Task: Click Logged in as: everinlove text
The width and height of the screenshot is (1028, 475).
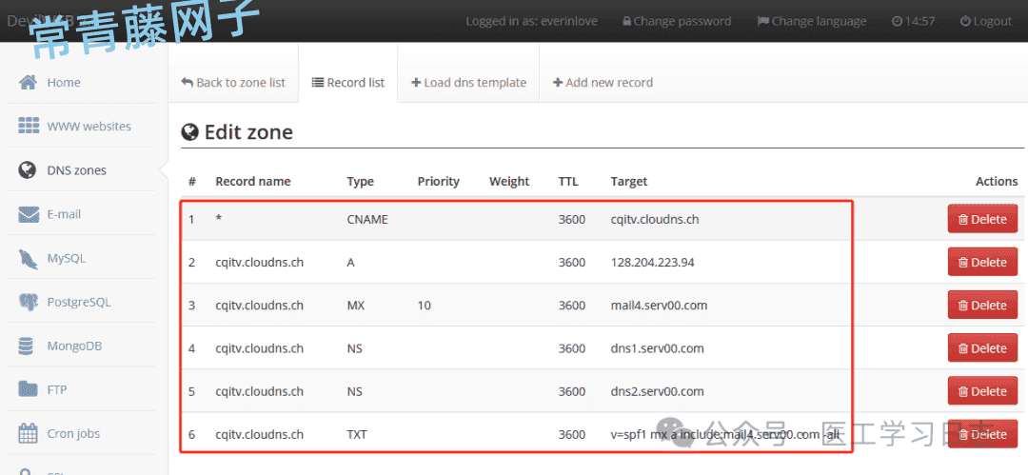Action: 531,21
